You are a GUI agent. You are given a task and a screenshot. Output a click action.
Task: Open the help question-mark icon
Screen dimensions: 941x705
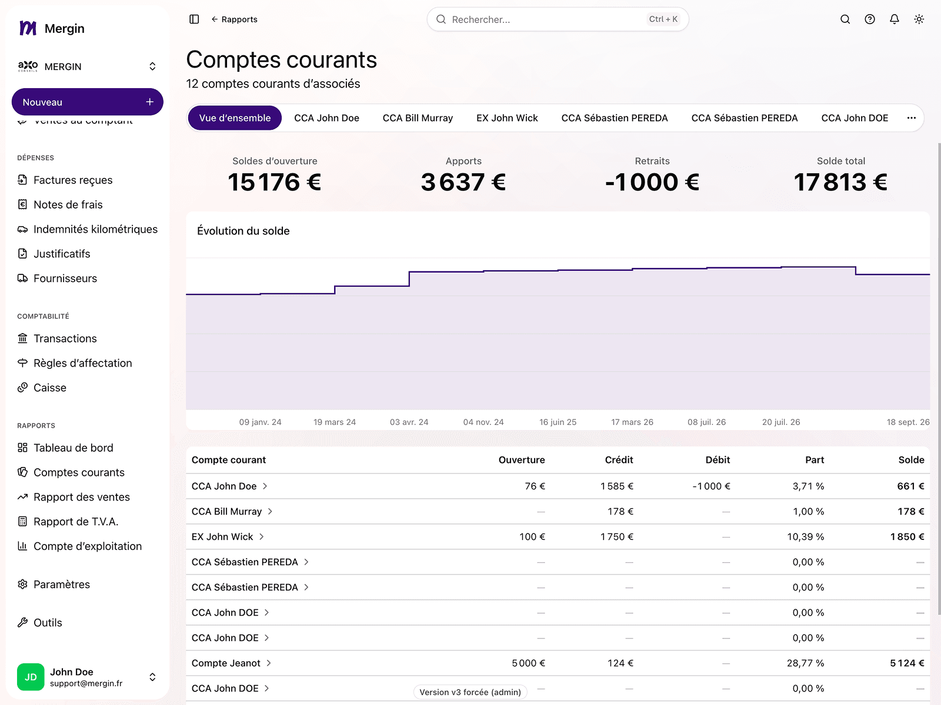point(870,19)
